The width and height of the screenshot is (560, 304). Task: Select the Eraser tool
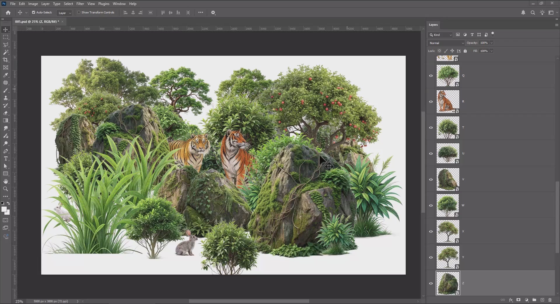(x=6, y=113)
